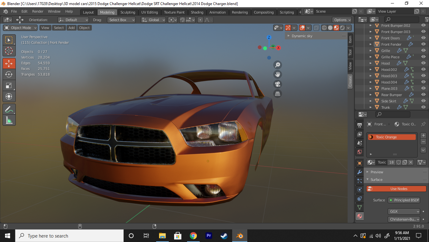Screen dimensions: 429x242
Task: Hide the Hood object's eye icon
Action: coord(423,63)
